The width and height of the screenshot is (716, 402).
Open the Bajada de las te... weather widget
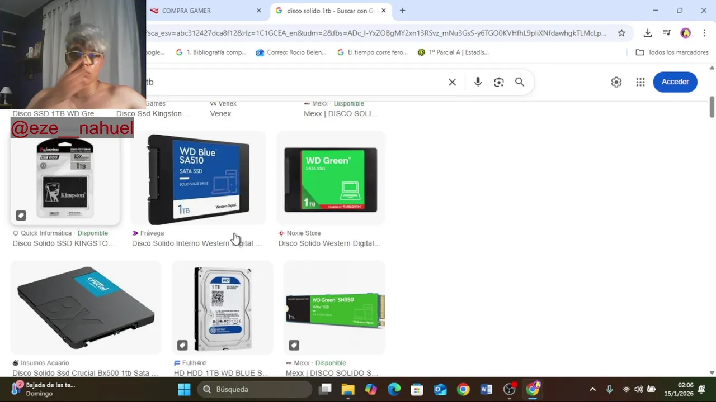click(44, 389)
